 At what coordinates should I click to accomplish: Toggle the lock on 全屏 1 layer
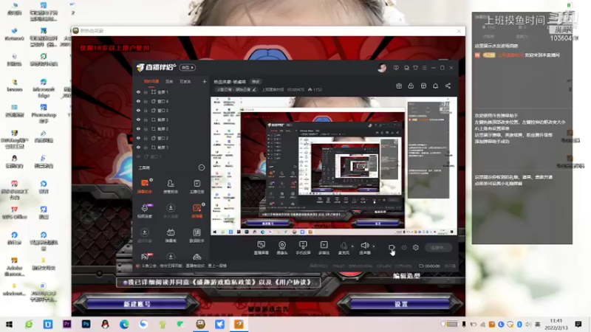(x=146, y=91)
